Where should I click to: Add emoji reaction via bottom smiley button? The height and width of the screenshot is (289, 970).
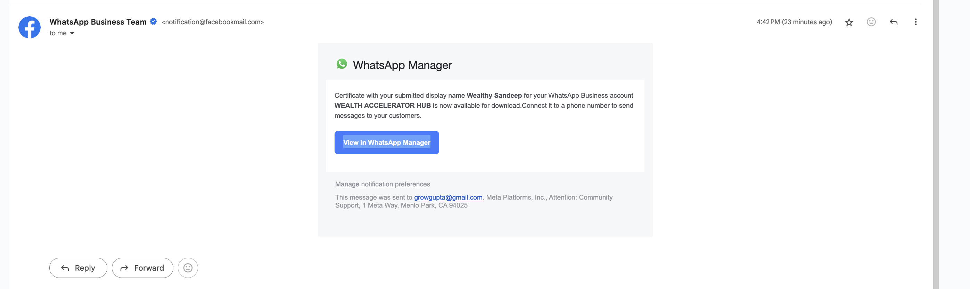(x=188, y=268)
